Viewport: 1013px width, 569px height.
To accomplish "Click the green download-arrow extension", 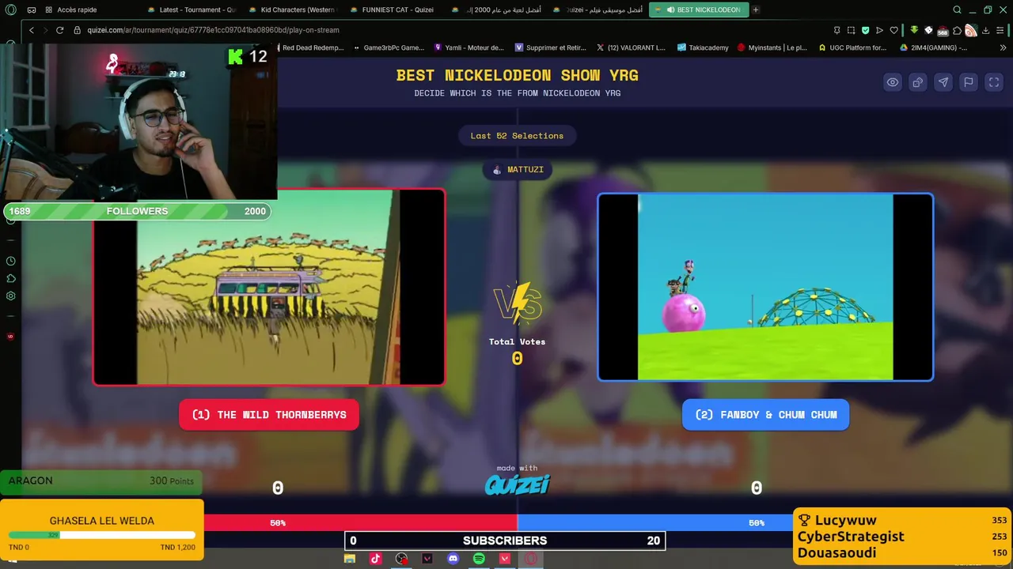I will click(914, 30).
